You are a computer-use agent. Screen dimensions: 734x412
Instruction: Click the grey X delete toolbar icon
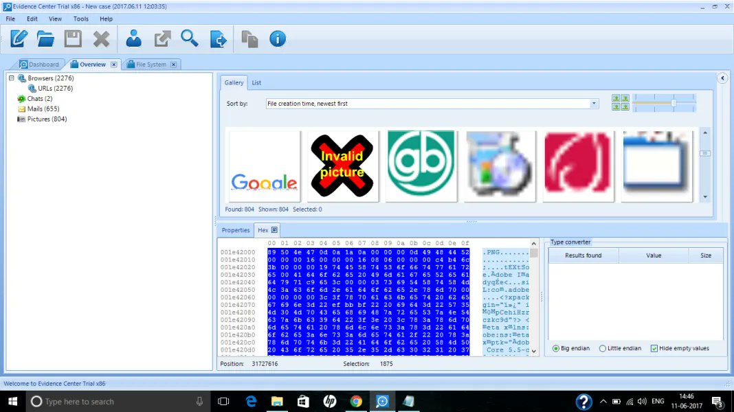(x=101, y=39)
